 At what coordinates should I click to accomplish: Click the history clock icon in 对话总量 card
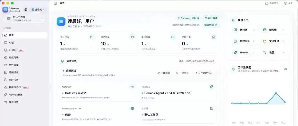point(132,37)
